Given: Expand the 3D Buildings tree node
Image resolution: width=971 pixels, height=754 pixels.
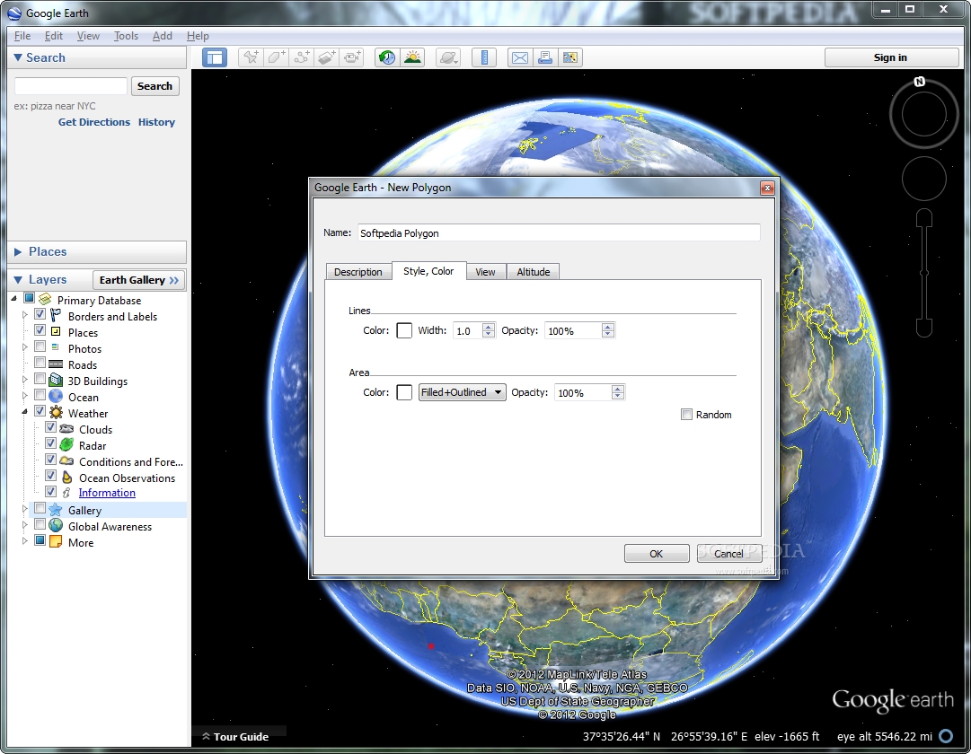Looking at the screenshot, I should coord(25,380).
